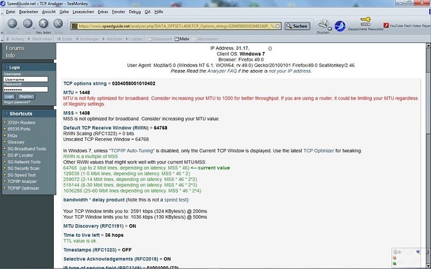Click the site favicon in the address bar
431x269 pixels.
pos(74,26)
